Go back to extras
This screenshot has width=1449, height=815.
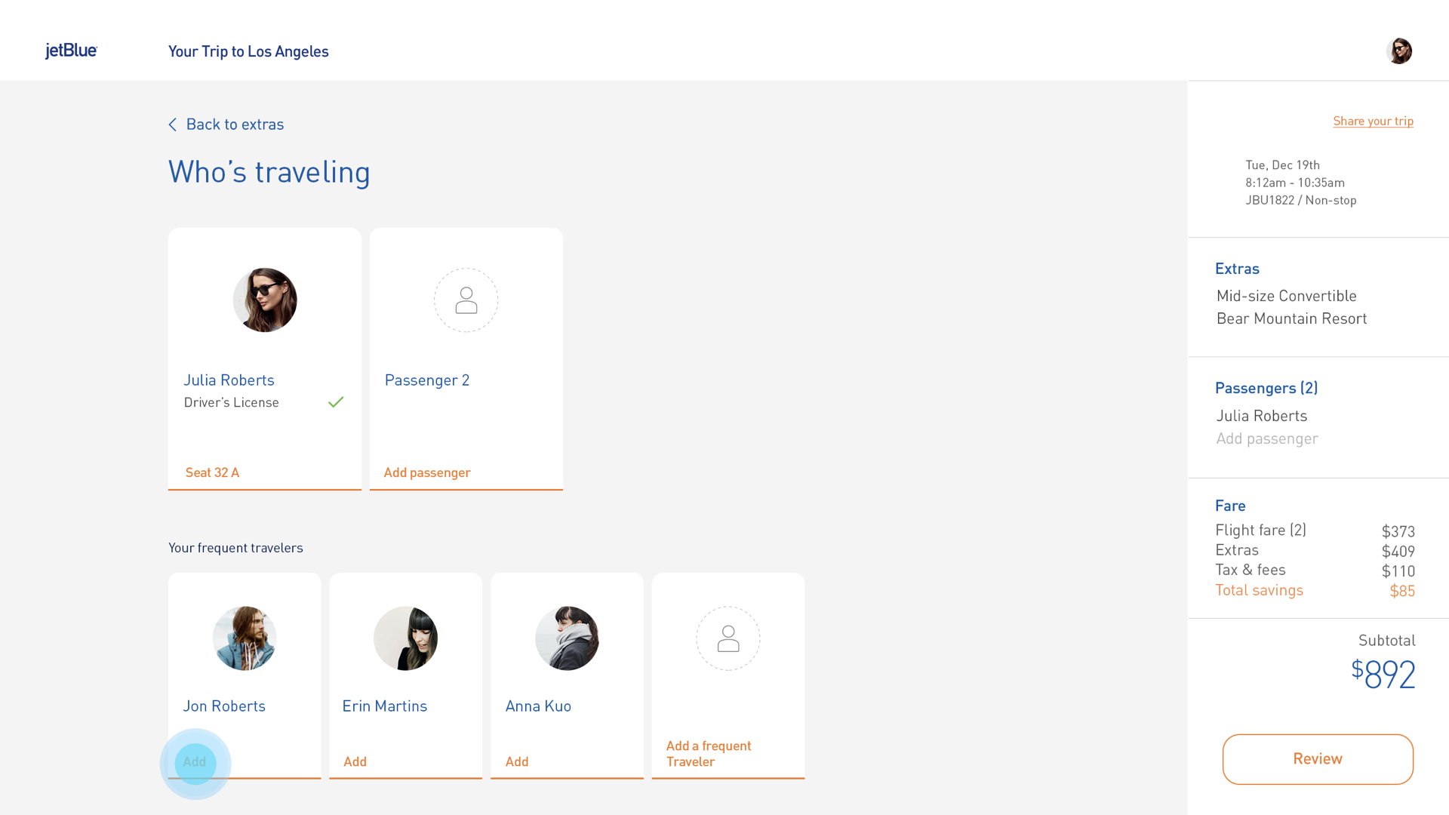235,125
